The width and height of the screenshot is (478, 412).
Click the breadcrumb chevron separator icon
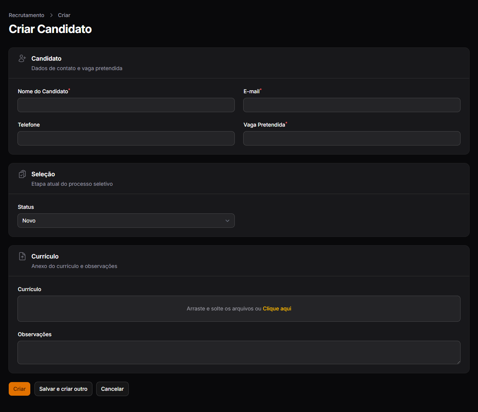(x=51, y=15)
